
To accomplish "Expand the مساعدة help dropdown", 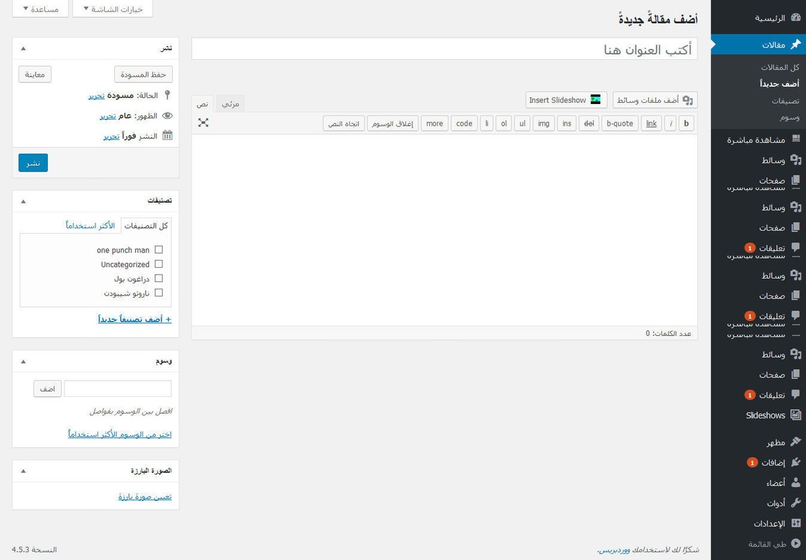I will click(x=40, y=9).
